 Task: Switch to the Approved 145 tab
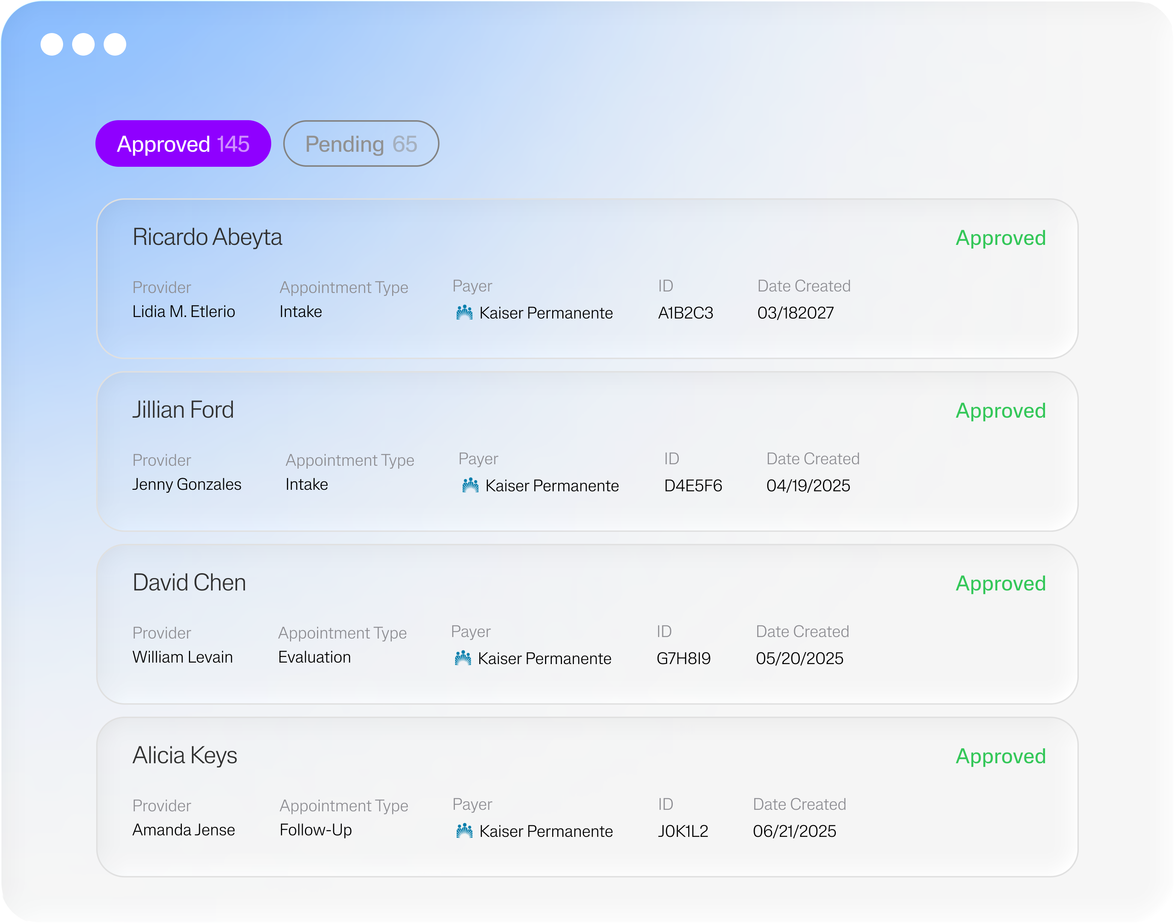[183, 144]
